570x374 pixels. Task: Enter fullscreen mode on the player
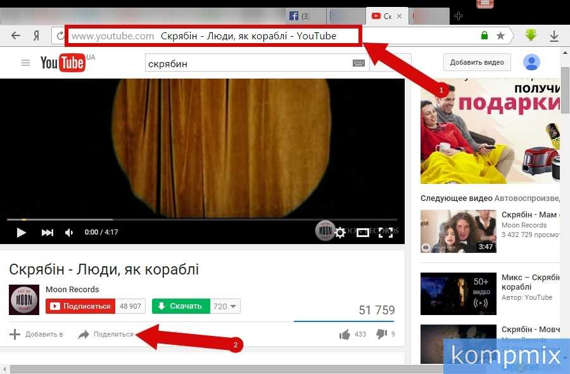pos(386,232)
